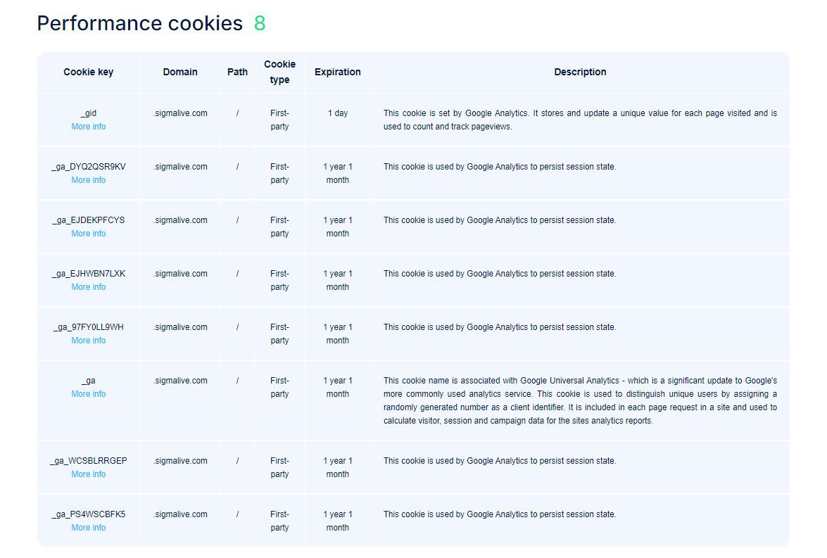Screen dimensions: 827x558
Task: Click the Google Universal Analytics description text
Action: tap(580, 400)
